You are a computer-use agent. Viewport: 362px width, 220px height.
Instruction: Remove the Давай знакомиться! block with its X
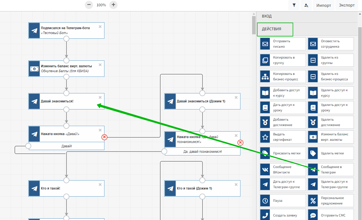click(x=100, y=97)
